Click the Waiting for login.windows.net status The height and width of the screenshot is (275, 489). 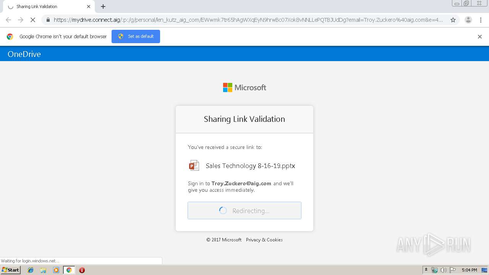click(30, 261)
